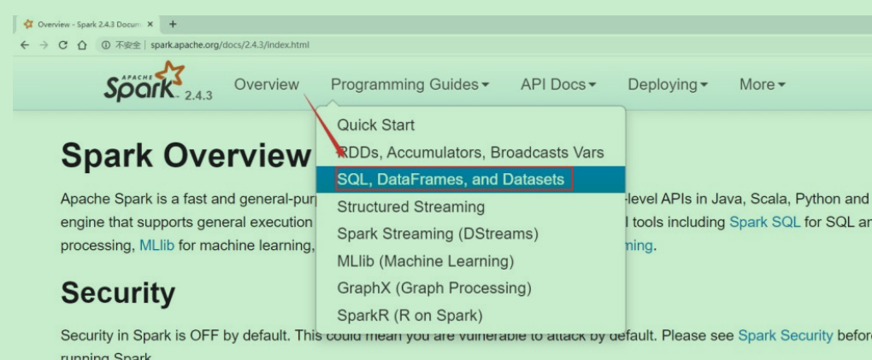Screen dimensions: 872x360
Task: Select SQL, DataFrames, and Datasets
Action: coord(470,179)
